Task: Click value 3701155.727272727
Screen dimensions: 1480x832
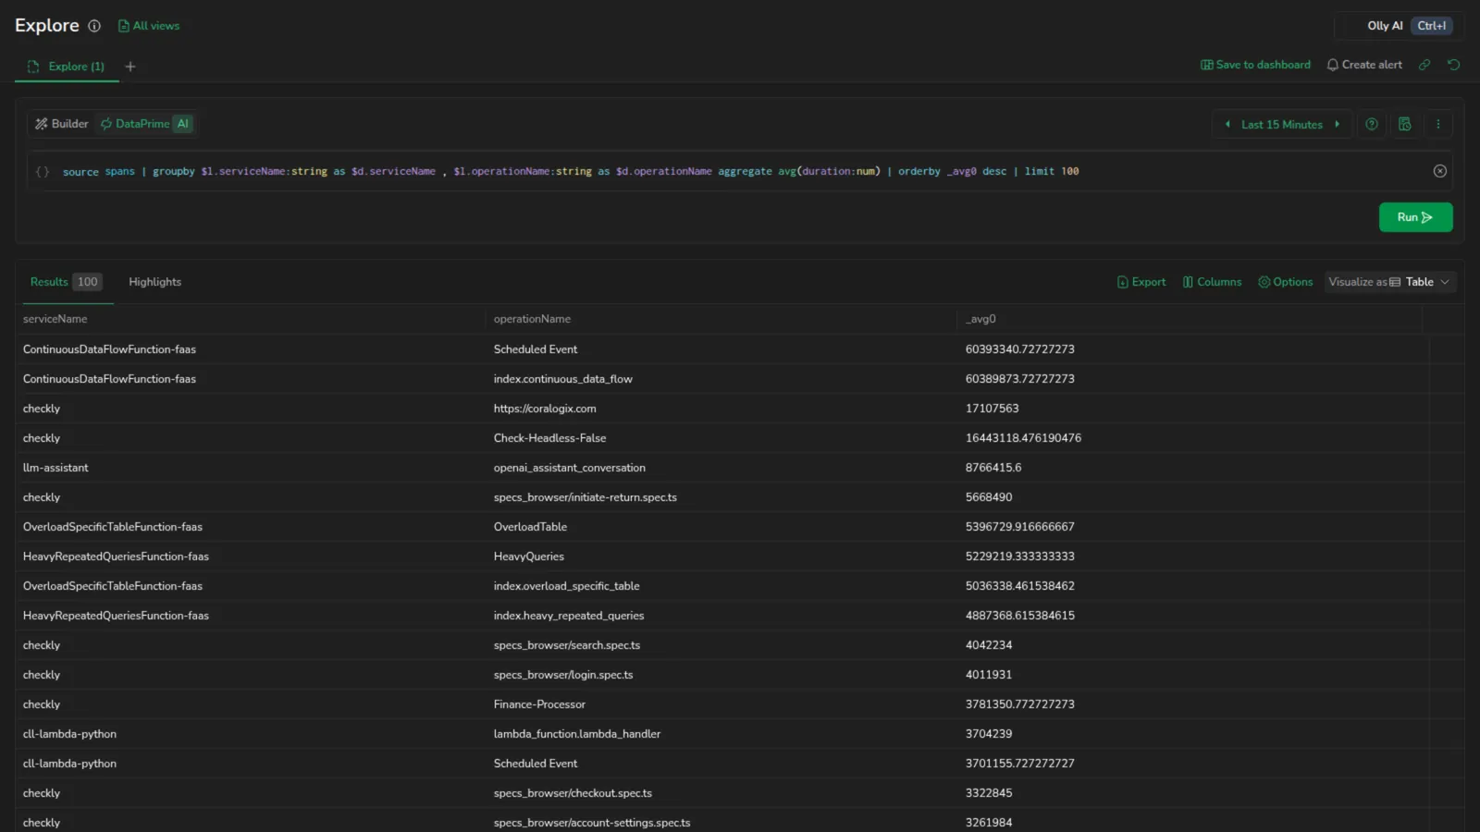Action: click(x=1019, y=764)
